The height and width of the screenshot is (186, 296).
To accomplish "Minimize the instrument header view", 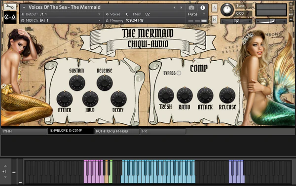I will (x=291, y=9).
